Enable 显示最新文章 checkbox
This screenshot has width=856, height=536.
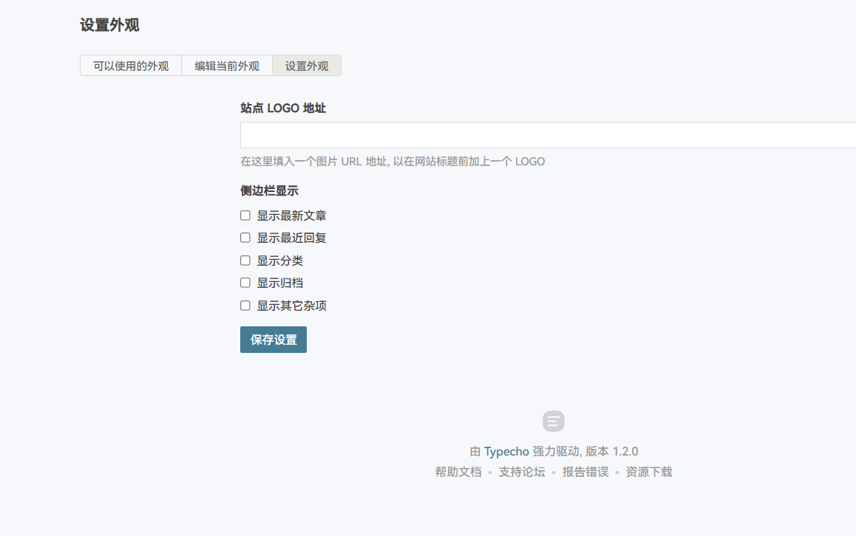245,215
